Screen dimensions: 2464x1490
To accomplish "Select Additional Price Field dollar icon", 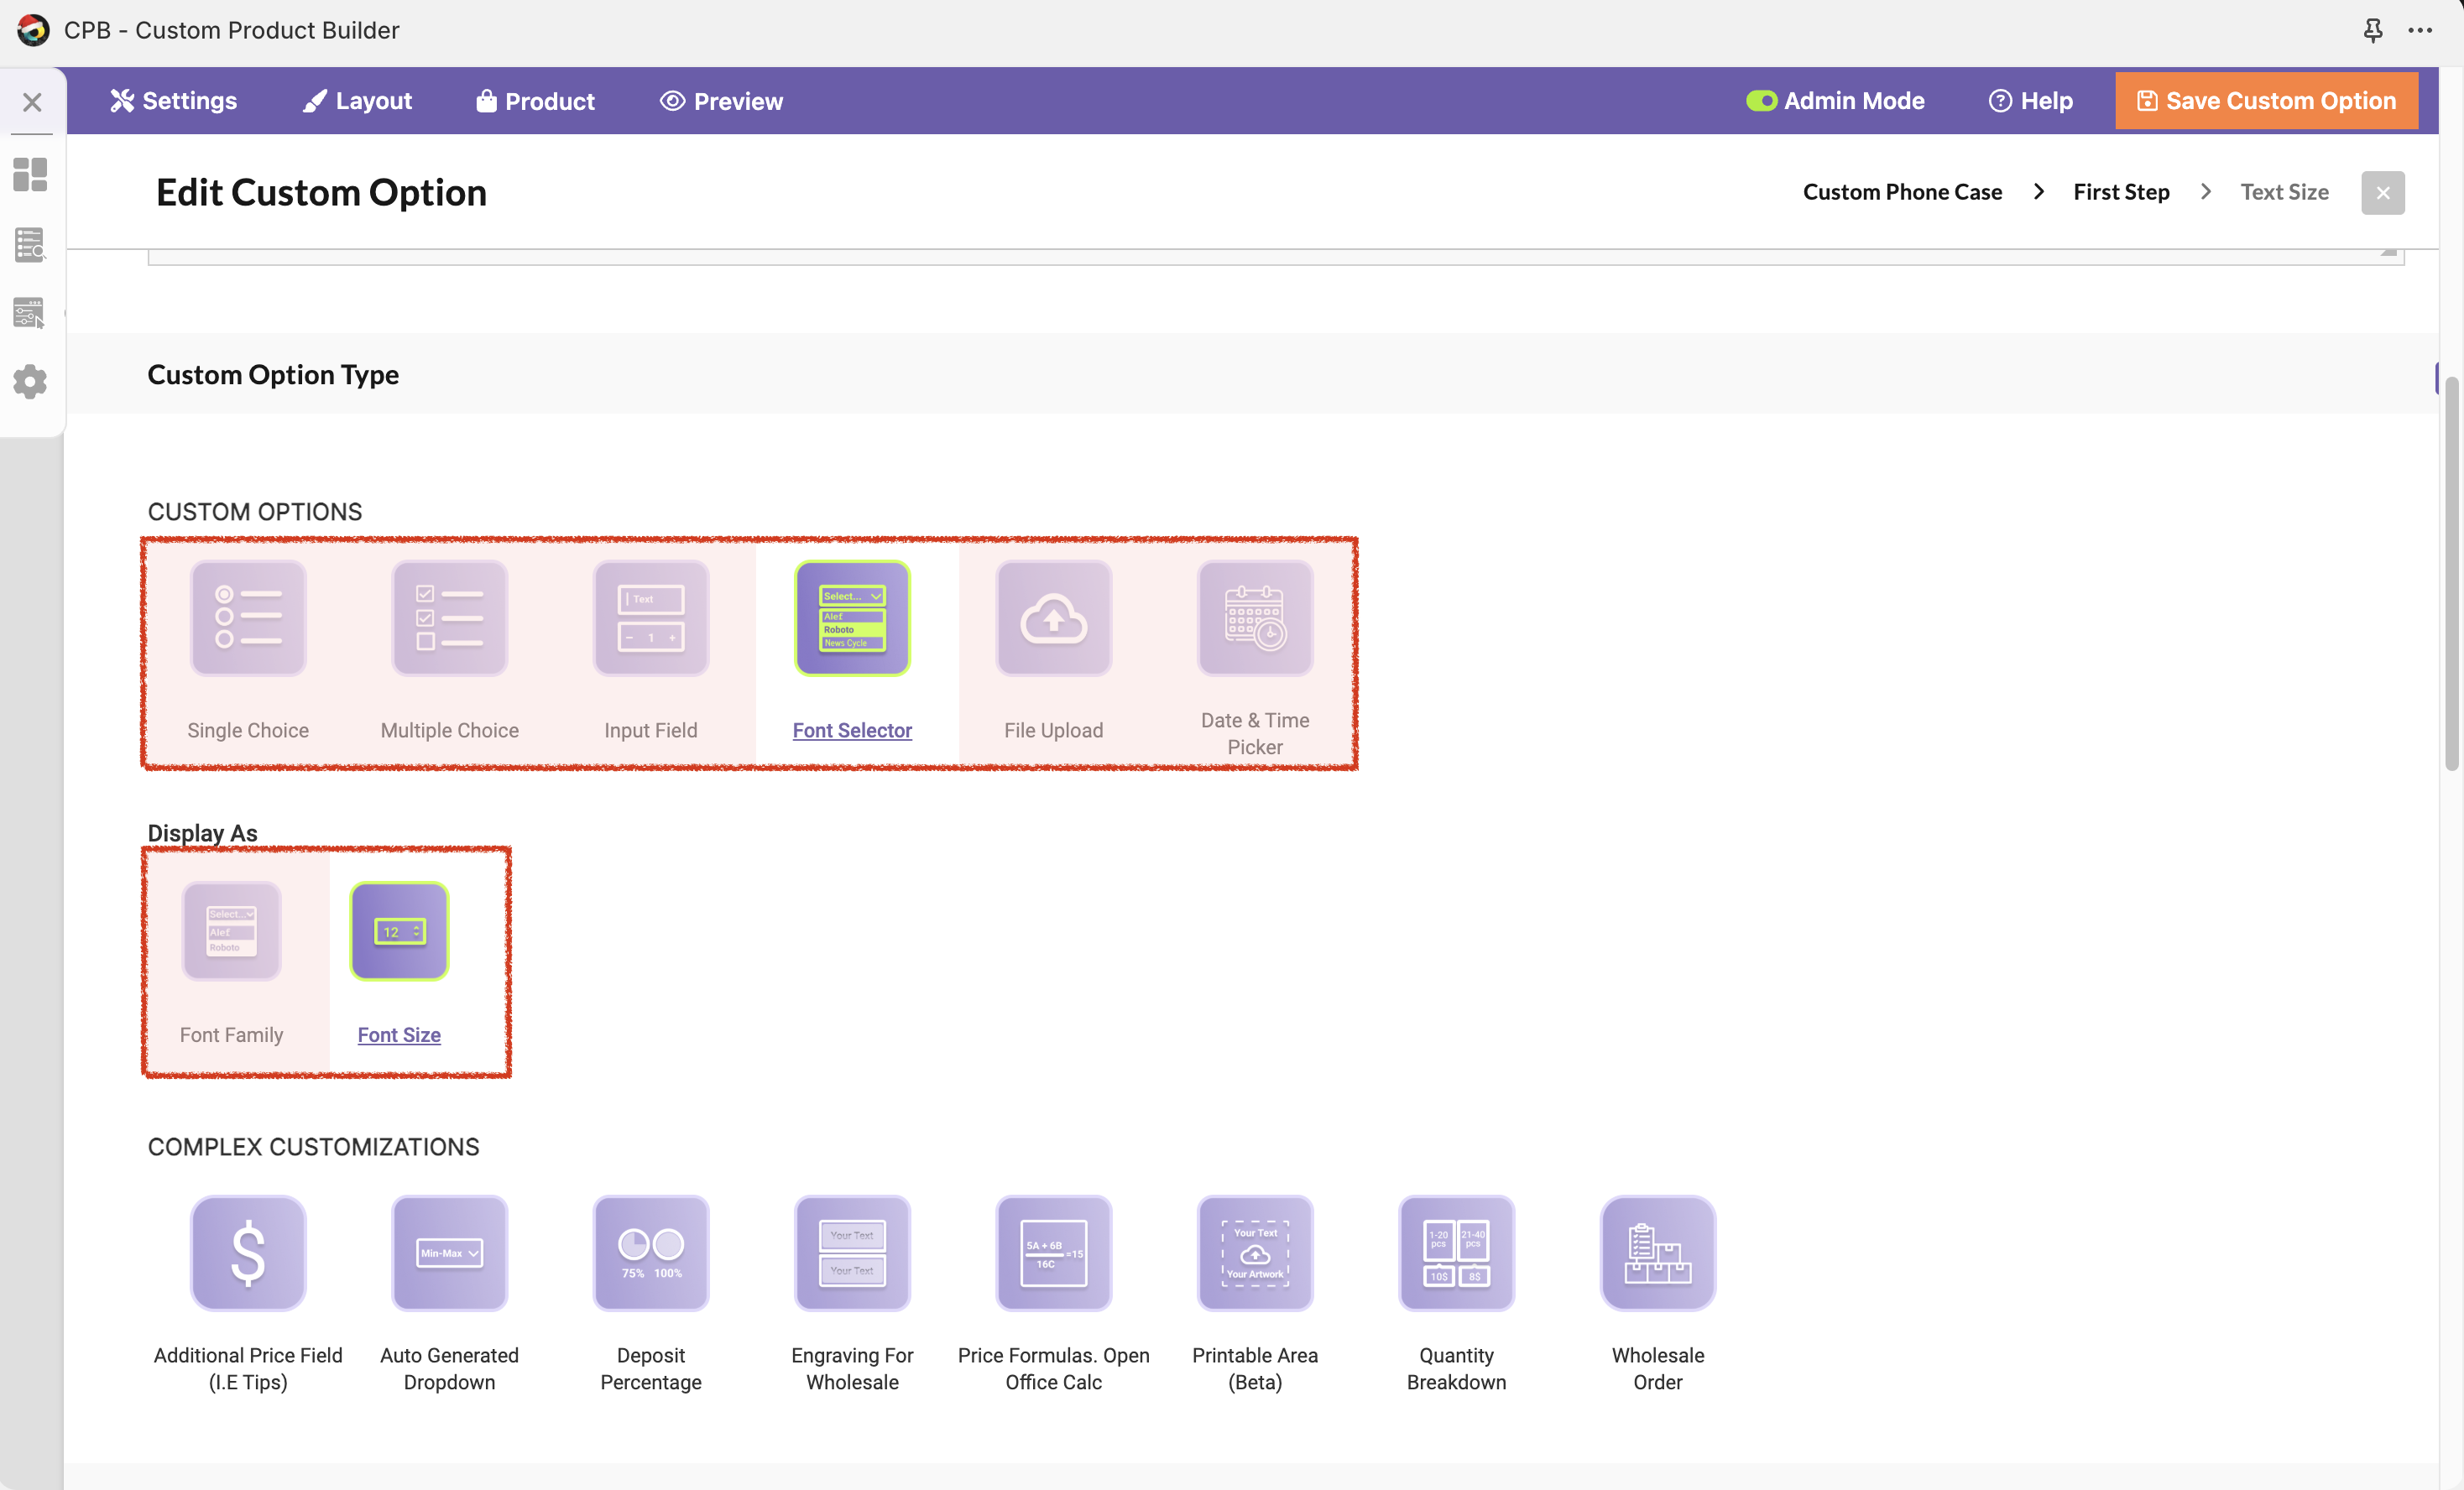I will click(248, 1252).
